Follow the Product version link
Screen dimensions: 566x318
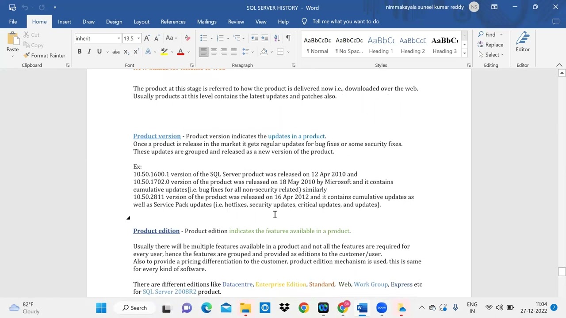[157, 136]
